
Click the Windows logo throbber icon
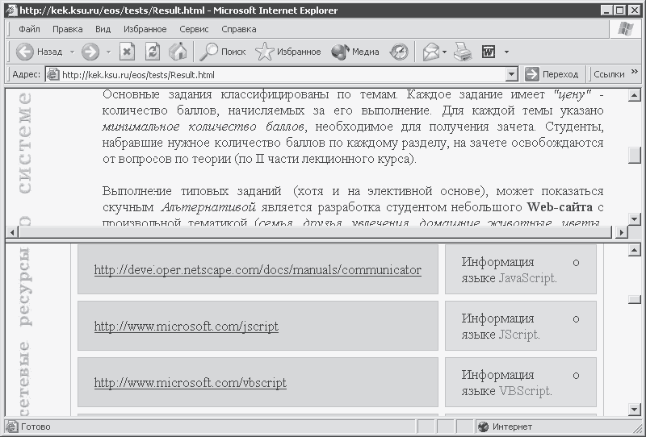(625, 29)
